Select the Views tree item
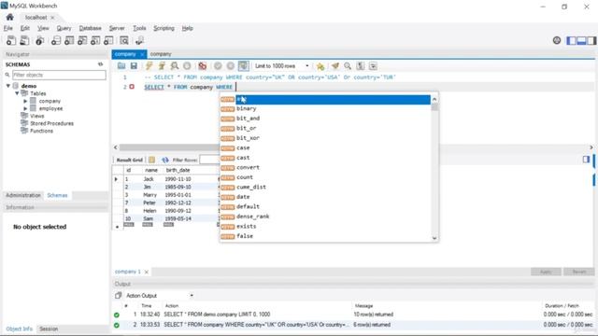The image size is (598, 336). (x=36, y=116)
